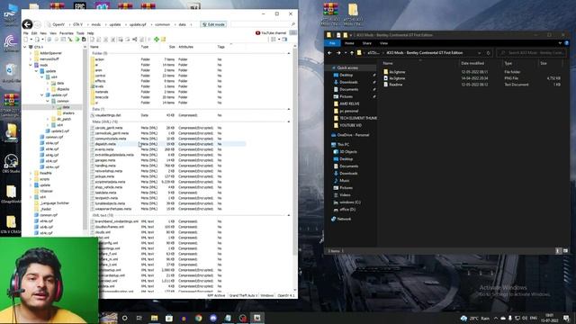Click the New file icon in OpenIV toolbar
576x324 pixels.
pos(26,40)
